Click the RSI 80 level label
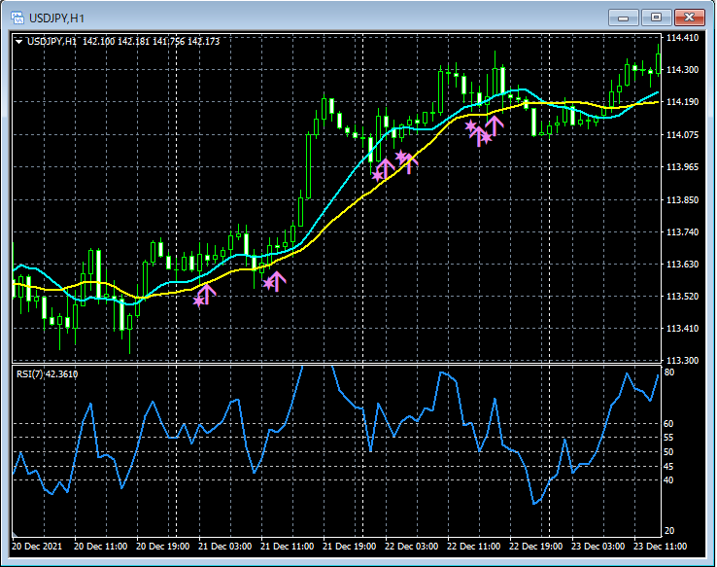717x567 pixels. [669, 372]
